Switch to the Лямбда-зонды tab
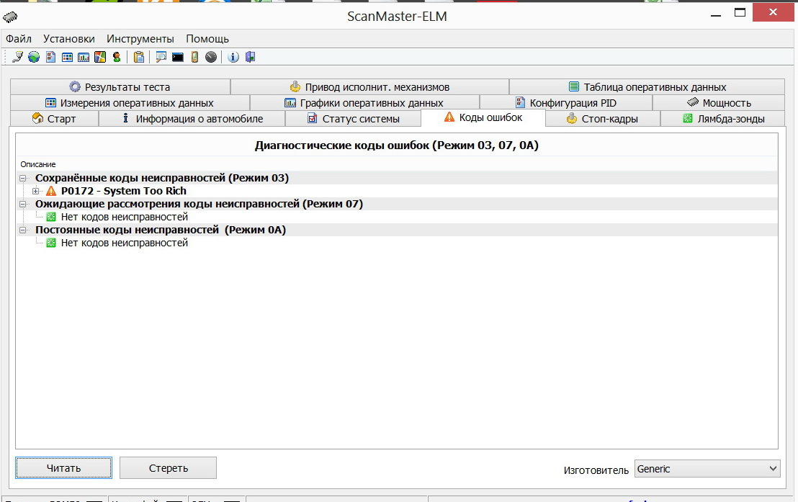 tap(722, 118)
